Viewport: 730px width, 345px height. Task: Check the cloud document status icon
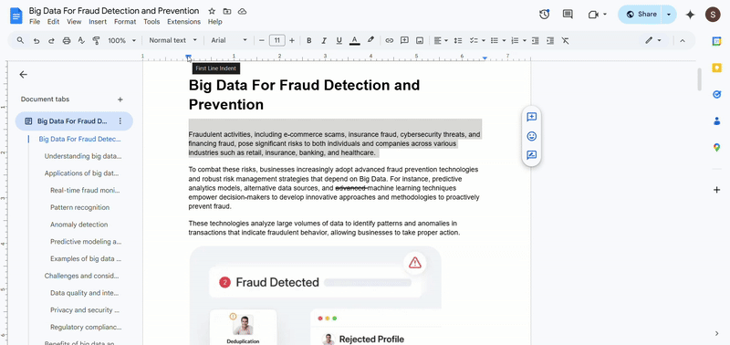click(x=242, y=11)
